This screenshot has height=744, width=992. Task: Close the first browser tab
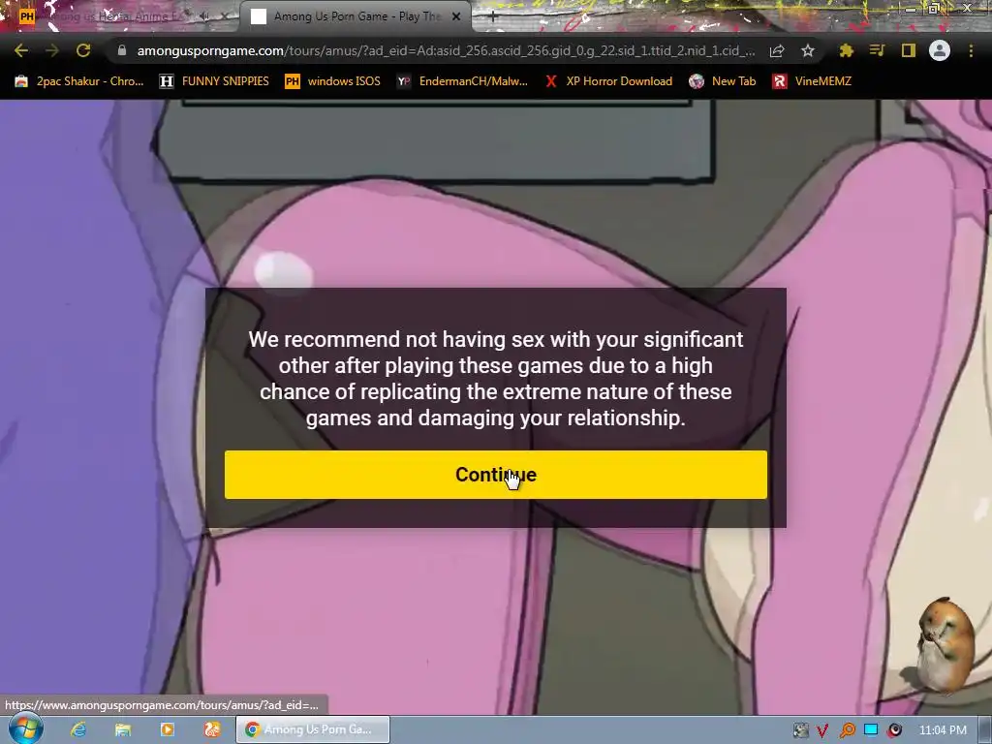click(225, 16)
